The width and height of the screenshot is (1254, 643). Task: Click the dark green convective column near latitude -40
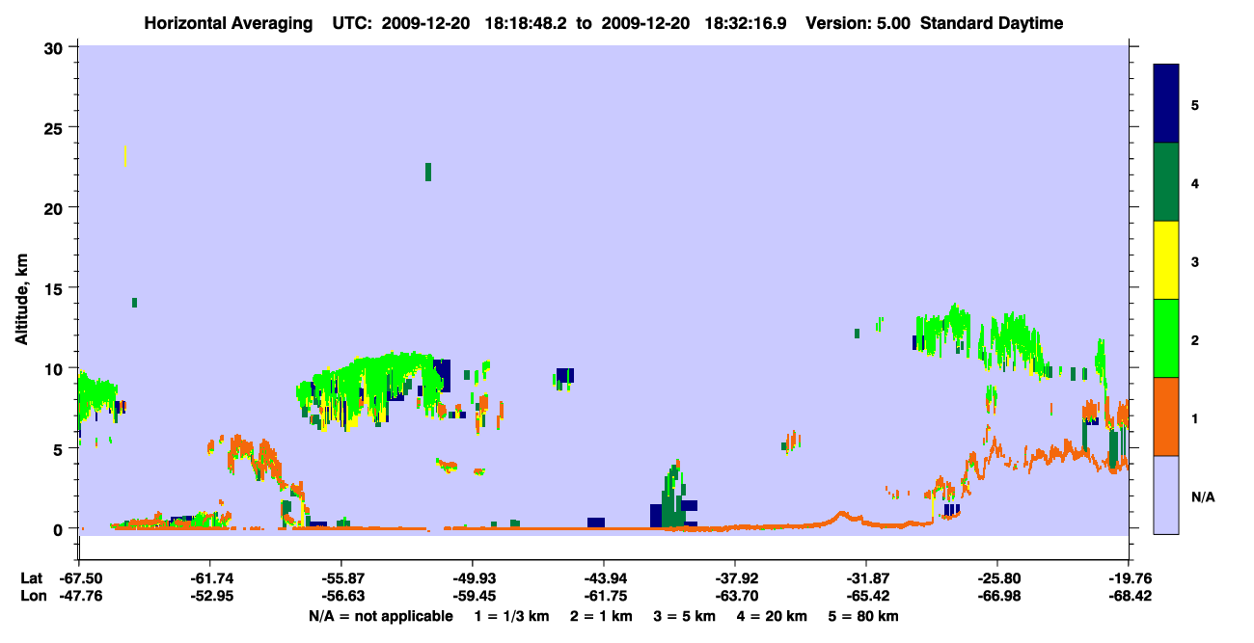674,496
